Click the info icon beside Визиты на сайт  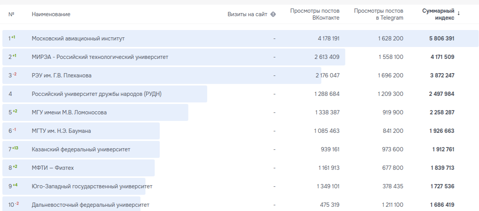tap(273, 14)
